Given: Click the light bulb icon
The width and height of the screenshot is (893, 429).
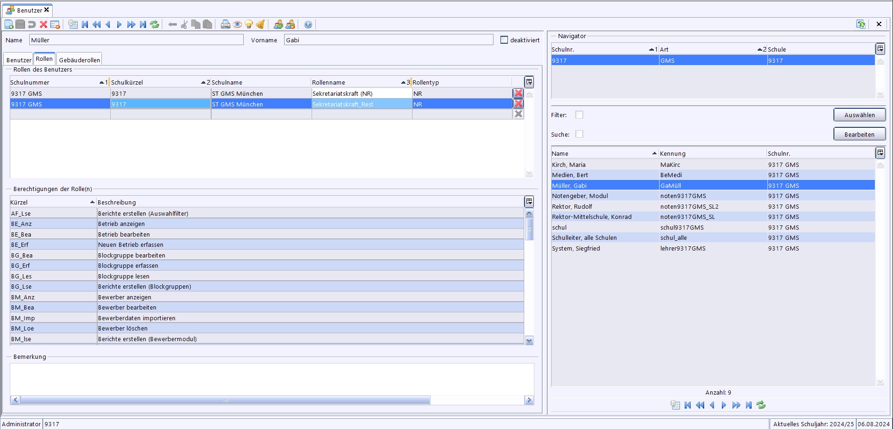Looking at the screenshot, I should point(249,25).
